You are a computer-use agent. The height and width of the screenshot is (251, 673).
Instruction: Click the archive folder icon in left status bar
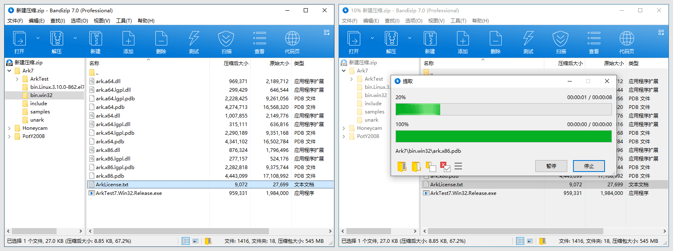pyautogui.click(x=208, y=241)
